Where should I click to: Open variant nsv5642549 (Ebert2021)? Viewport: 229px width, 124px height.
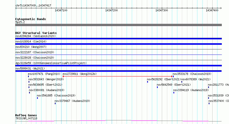coord(174,85)
